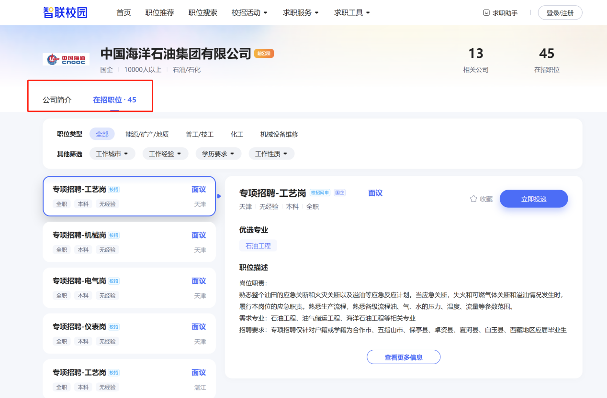Screen dimensions: 607x398
Task: Click 校招 badge on 仪表岗 card
Action: tap(114, 327)
